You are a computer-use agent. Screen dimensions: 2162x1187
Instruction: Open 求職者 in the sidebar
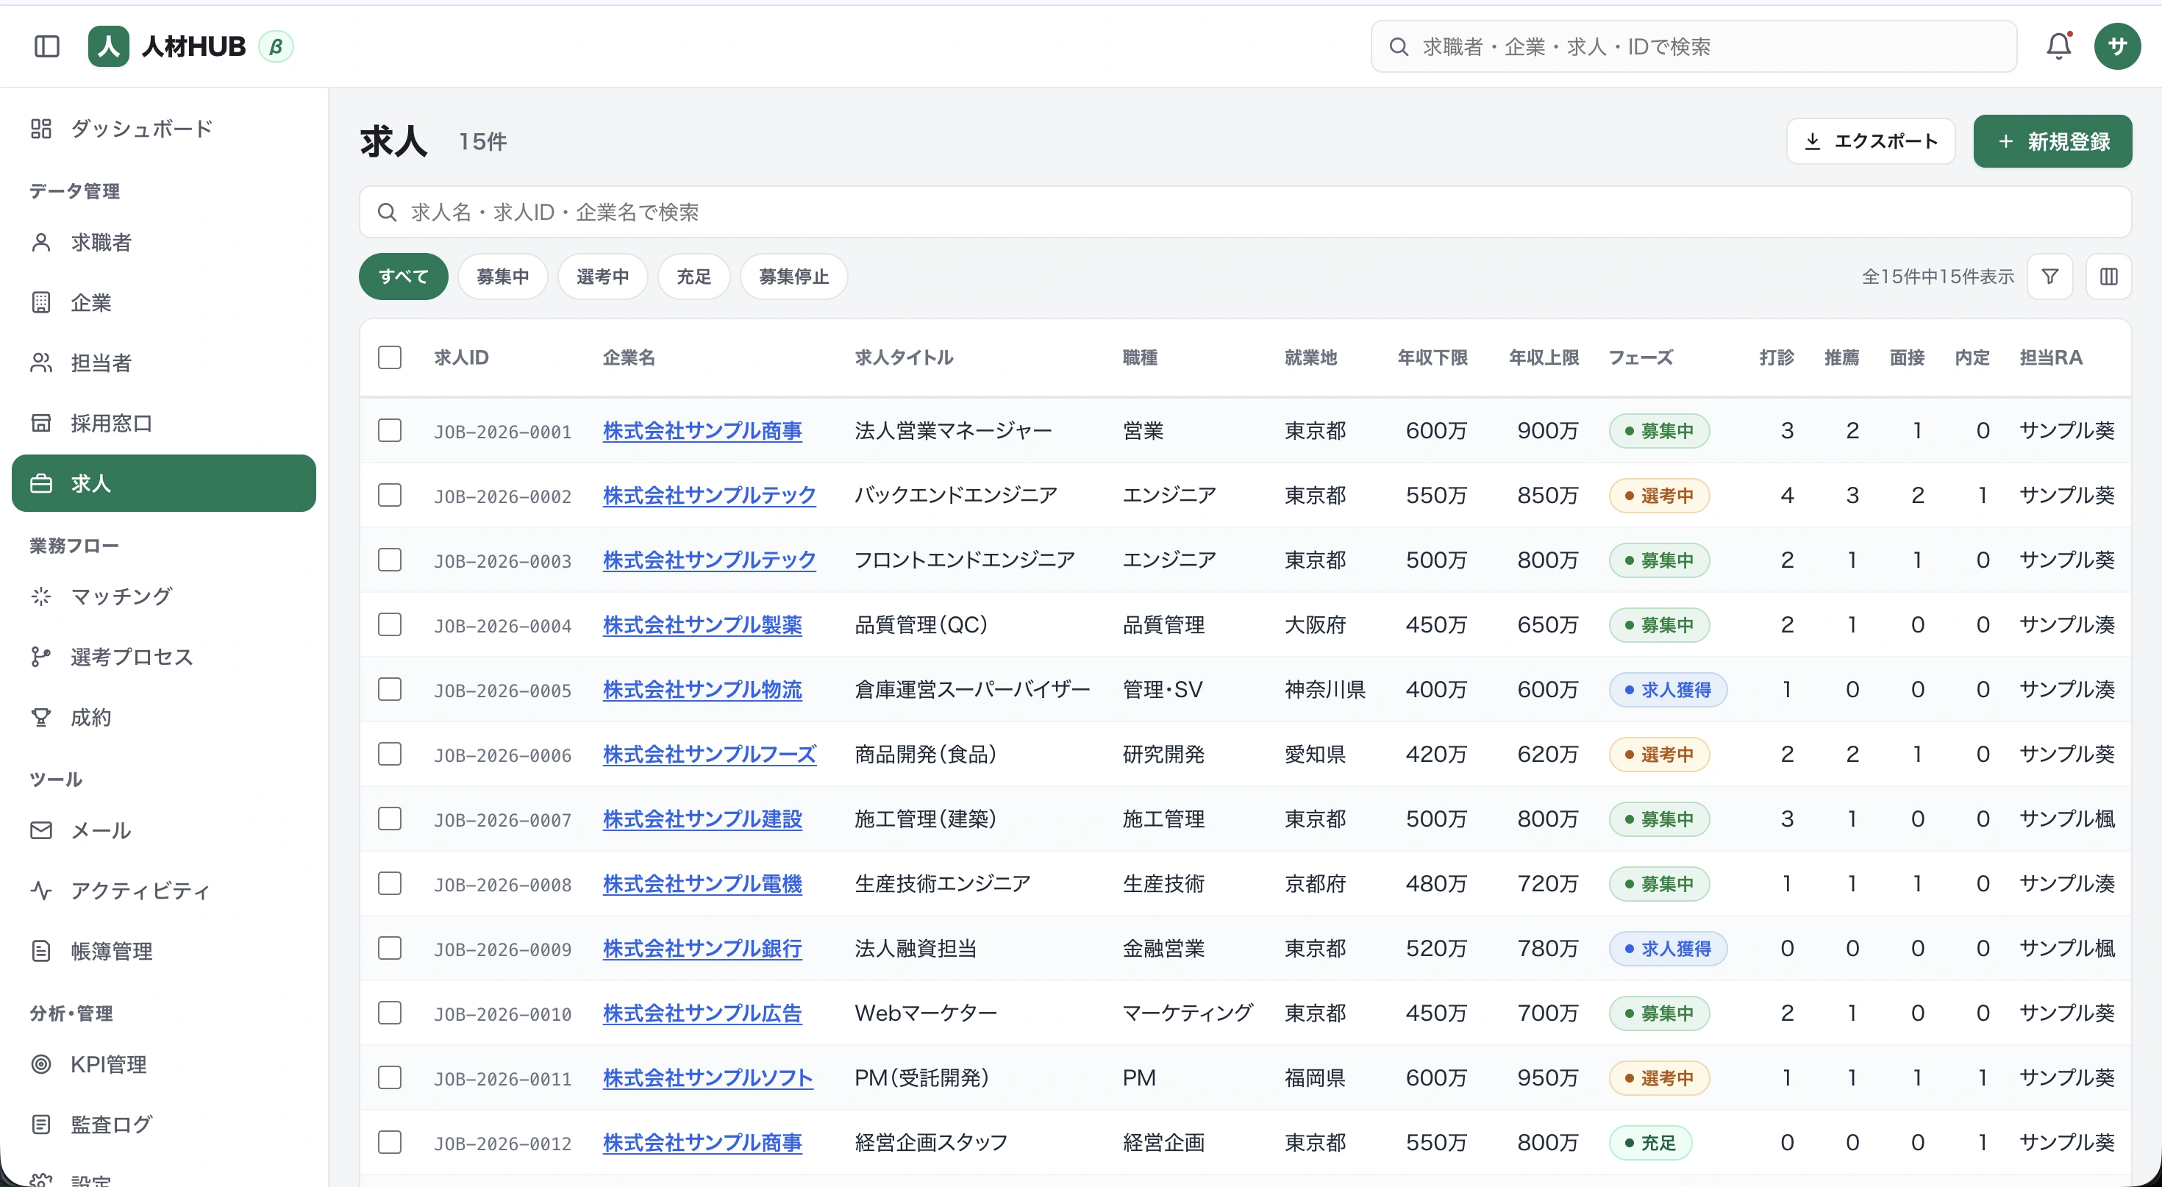click(164, 243)
